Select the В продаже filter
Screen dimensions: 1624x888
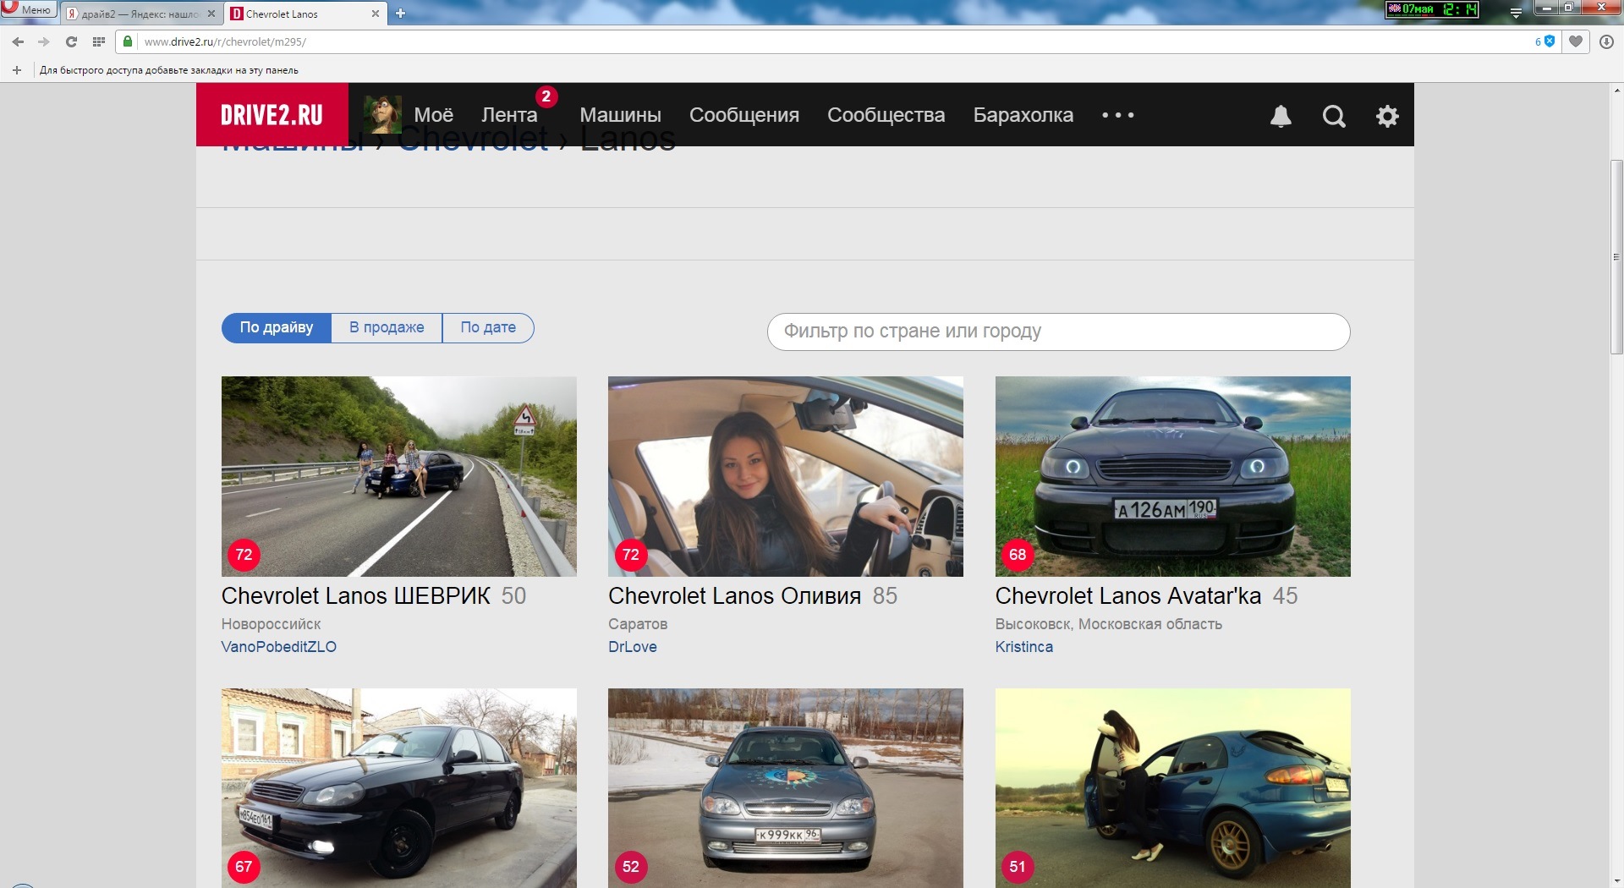(387, 327)
